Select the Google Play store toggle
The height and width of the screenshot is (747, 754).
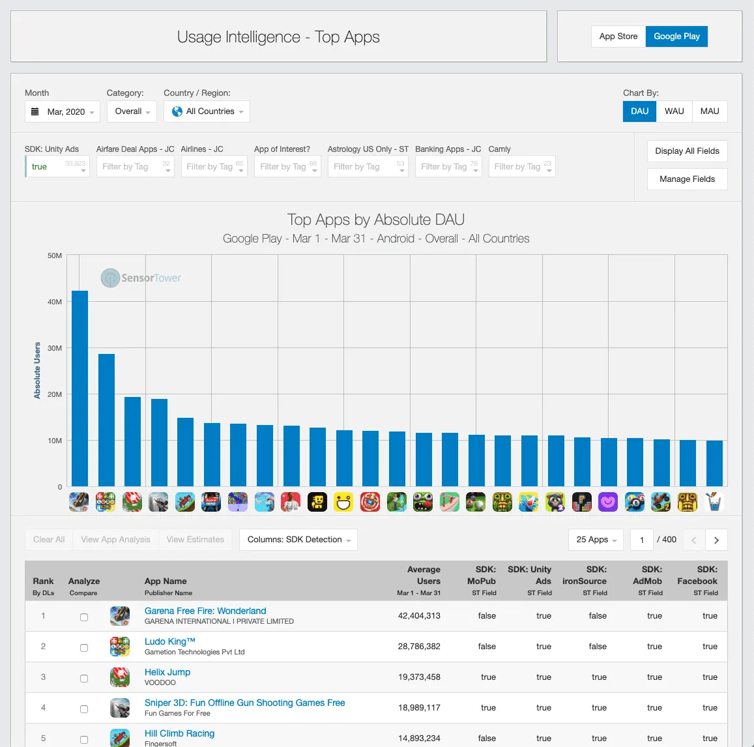[x=676, y=37]
